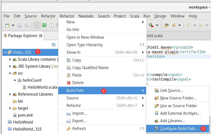Open the Show In submenu

(x=102, y=52)
